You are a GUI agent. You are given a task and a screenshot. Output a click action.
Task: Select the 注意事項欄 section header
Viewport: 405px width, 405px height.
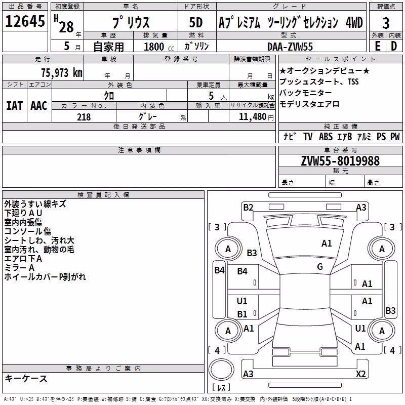[x=139, y=150]
